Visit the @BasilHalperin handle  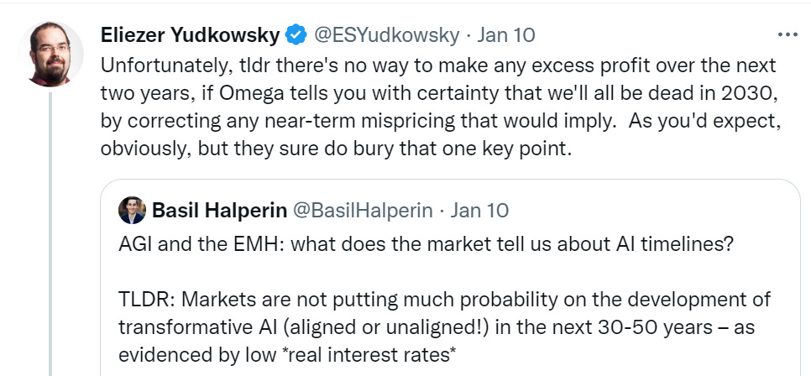click(x=364, y=210)
